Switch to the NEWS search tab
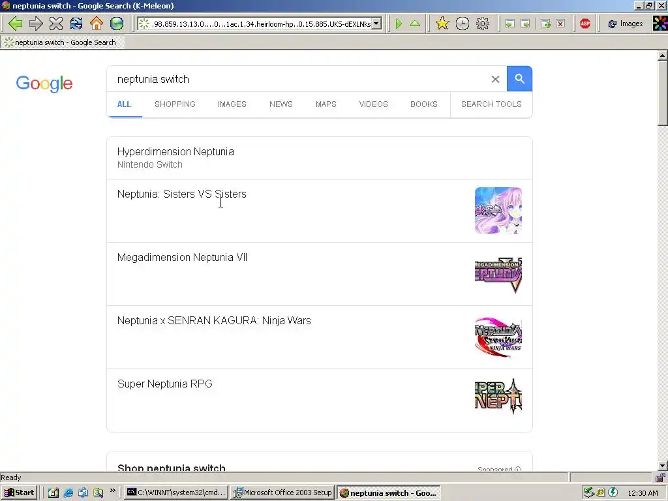Image resolution: width=668 pixels, height=501 pixels. 281,104
